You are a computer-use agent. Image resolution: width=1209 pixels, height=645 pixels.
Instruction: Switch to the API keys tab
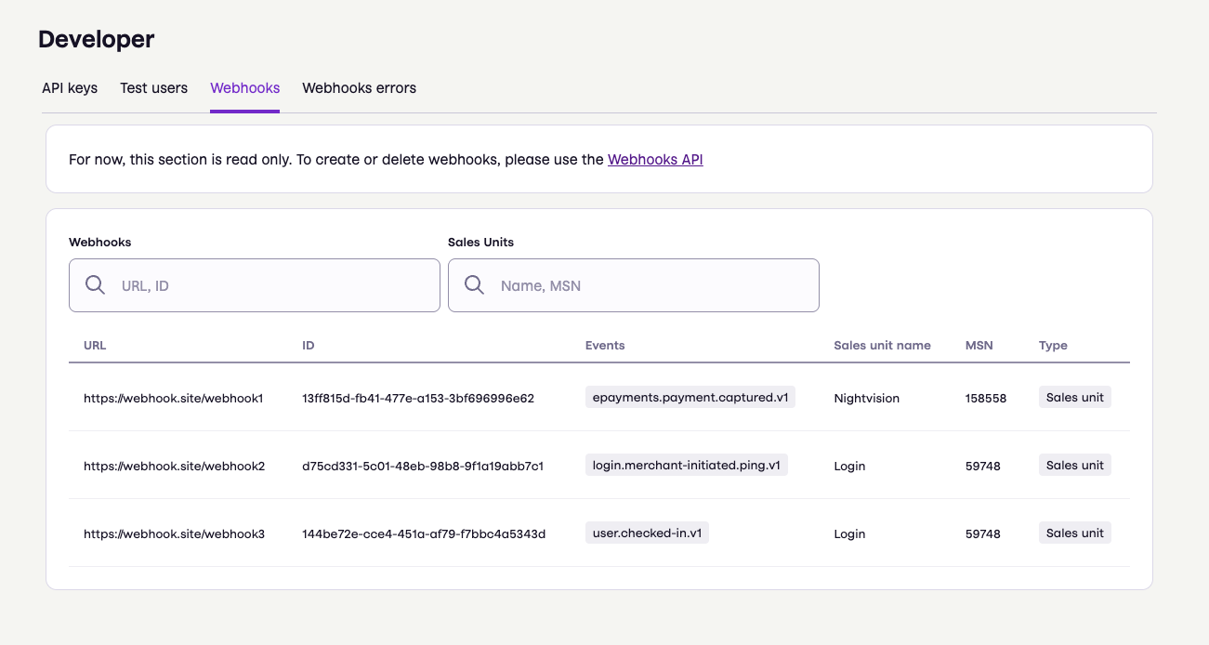(x=70, y=88)
